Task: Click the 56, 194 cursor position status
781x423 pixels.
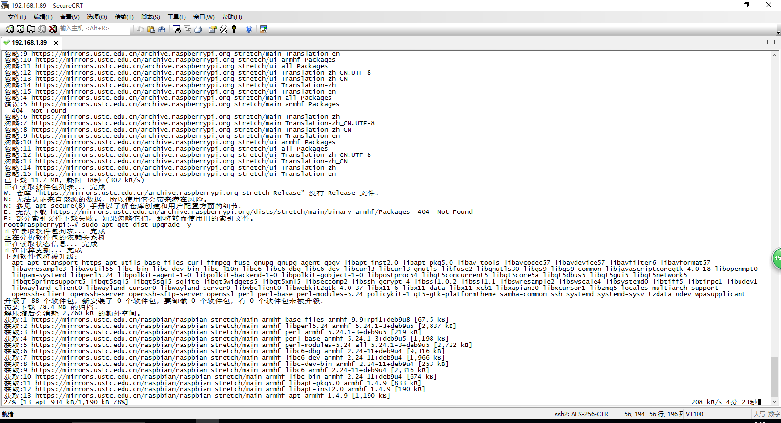Action: (635, 414)
